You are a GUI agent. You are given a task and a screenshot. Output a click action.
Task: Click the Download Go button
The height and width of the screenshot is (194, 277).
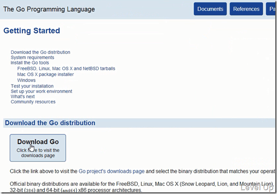click(x=38, y=148)
